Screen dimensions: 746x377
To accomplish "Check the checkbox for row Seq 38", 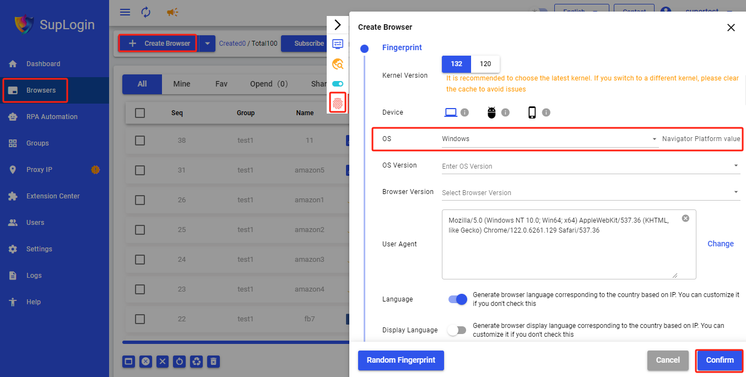I will (140, 141).
